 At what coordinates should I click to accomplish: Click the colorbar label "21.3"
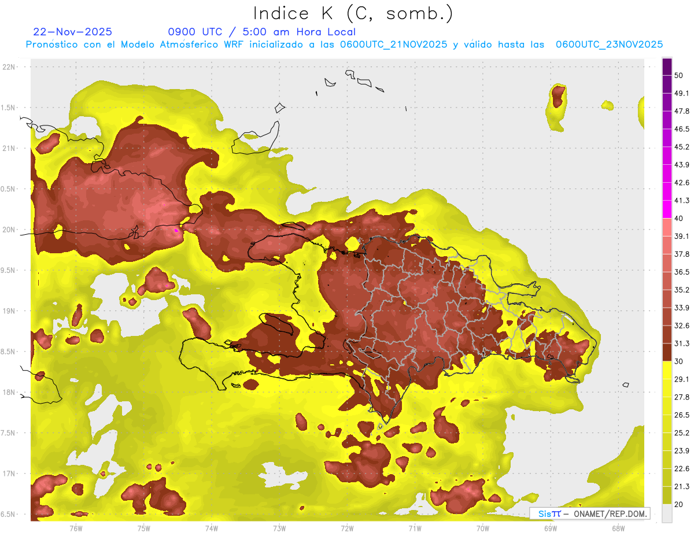681,487
